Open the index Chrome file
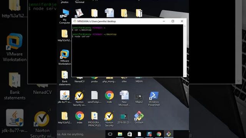The image size is (246, 138). [x=80, y=118]
